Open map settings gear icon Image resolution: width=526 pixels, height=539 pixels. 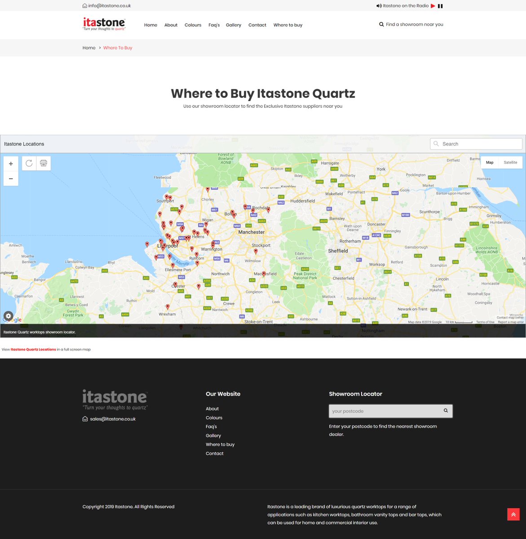tap(8, 316)
